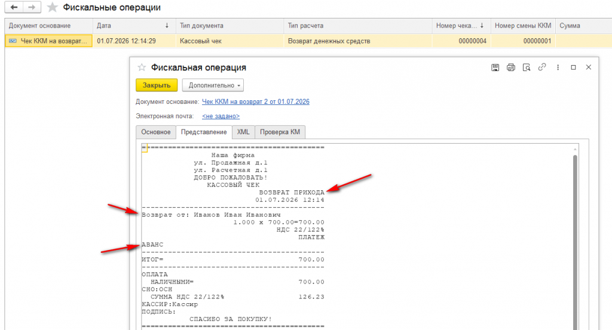Close dialog with the X icon

pyautogui.click(x=589, y=67)
